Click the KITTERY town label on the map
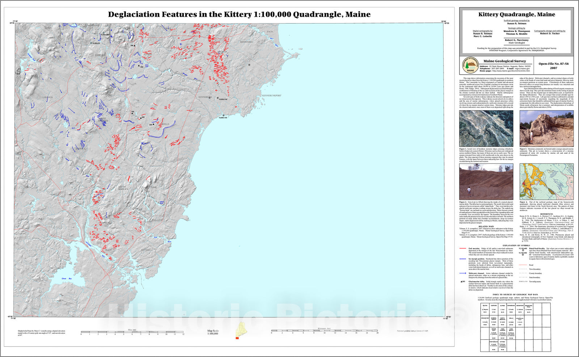Screen dimensions: 579x357 coord(145,250)
